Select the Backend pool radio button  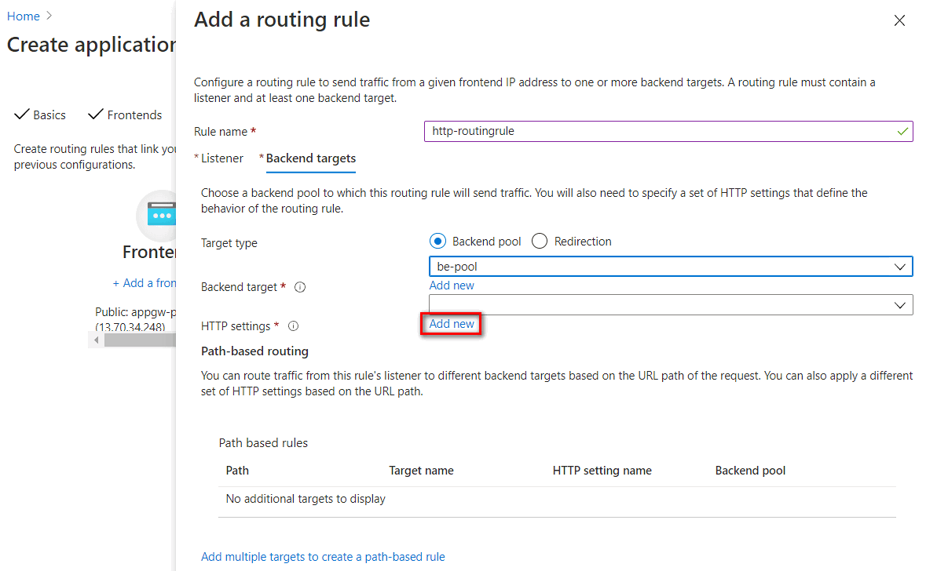pyautogui.click(x=437, y=242)
